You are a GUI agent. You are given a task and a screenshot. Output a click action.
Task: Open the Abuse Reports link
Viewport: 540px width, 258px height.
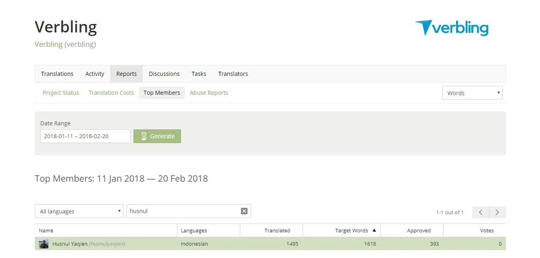[x=209, y=93]
